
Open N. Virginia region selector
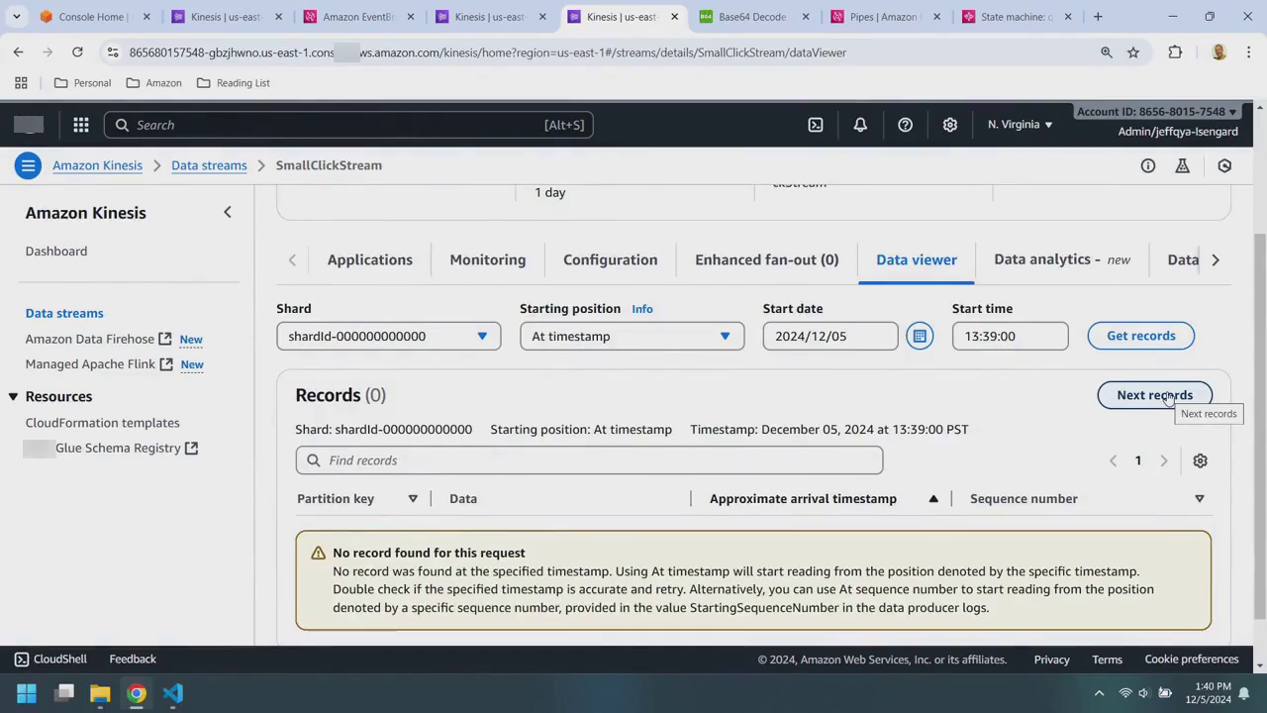coord(1020,125)
